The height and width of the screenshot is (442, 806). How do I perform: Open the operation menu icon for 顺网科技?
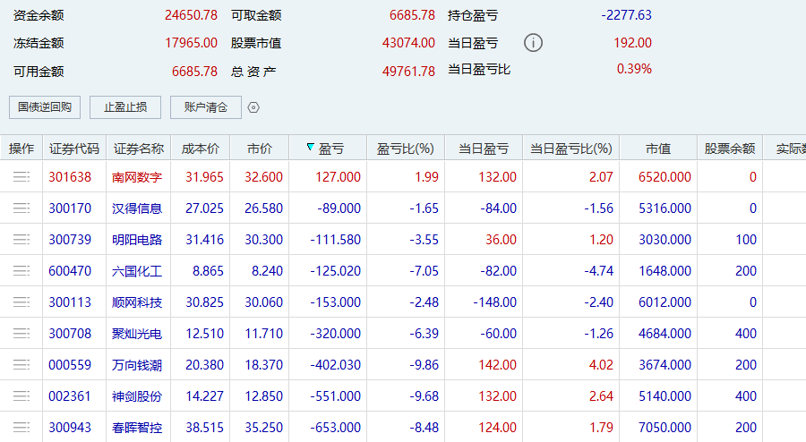21,302
